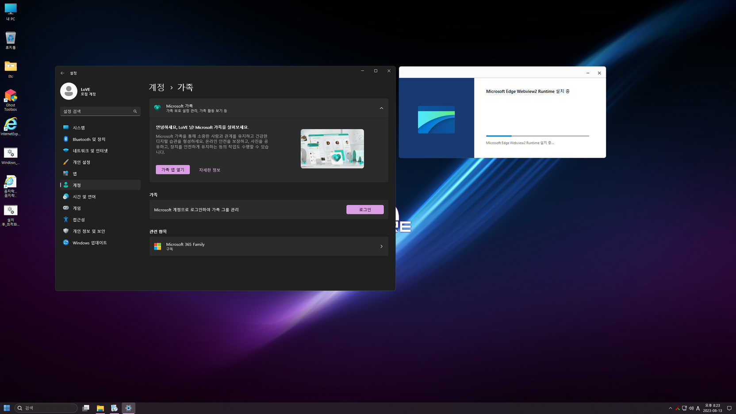Viewport: 736px width, 414px height.
Task: Collapse the Microsoft 가족 section chevron
Action: [x=381, y=108]
